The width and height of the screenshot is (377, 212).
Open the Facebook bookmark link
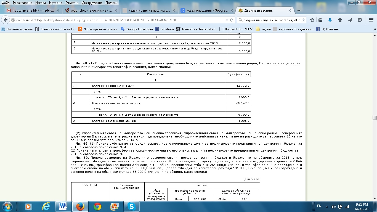164,29
